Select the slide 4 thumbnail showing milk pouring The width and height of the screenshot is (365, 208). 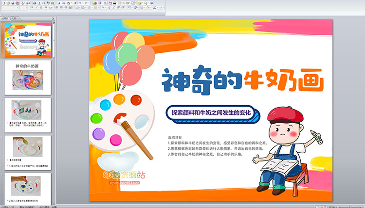(28, 153)
